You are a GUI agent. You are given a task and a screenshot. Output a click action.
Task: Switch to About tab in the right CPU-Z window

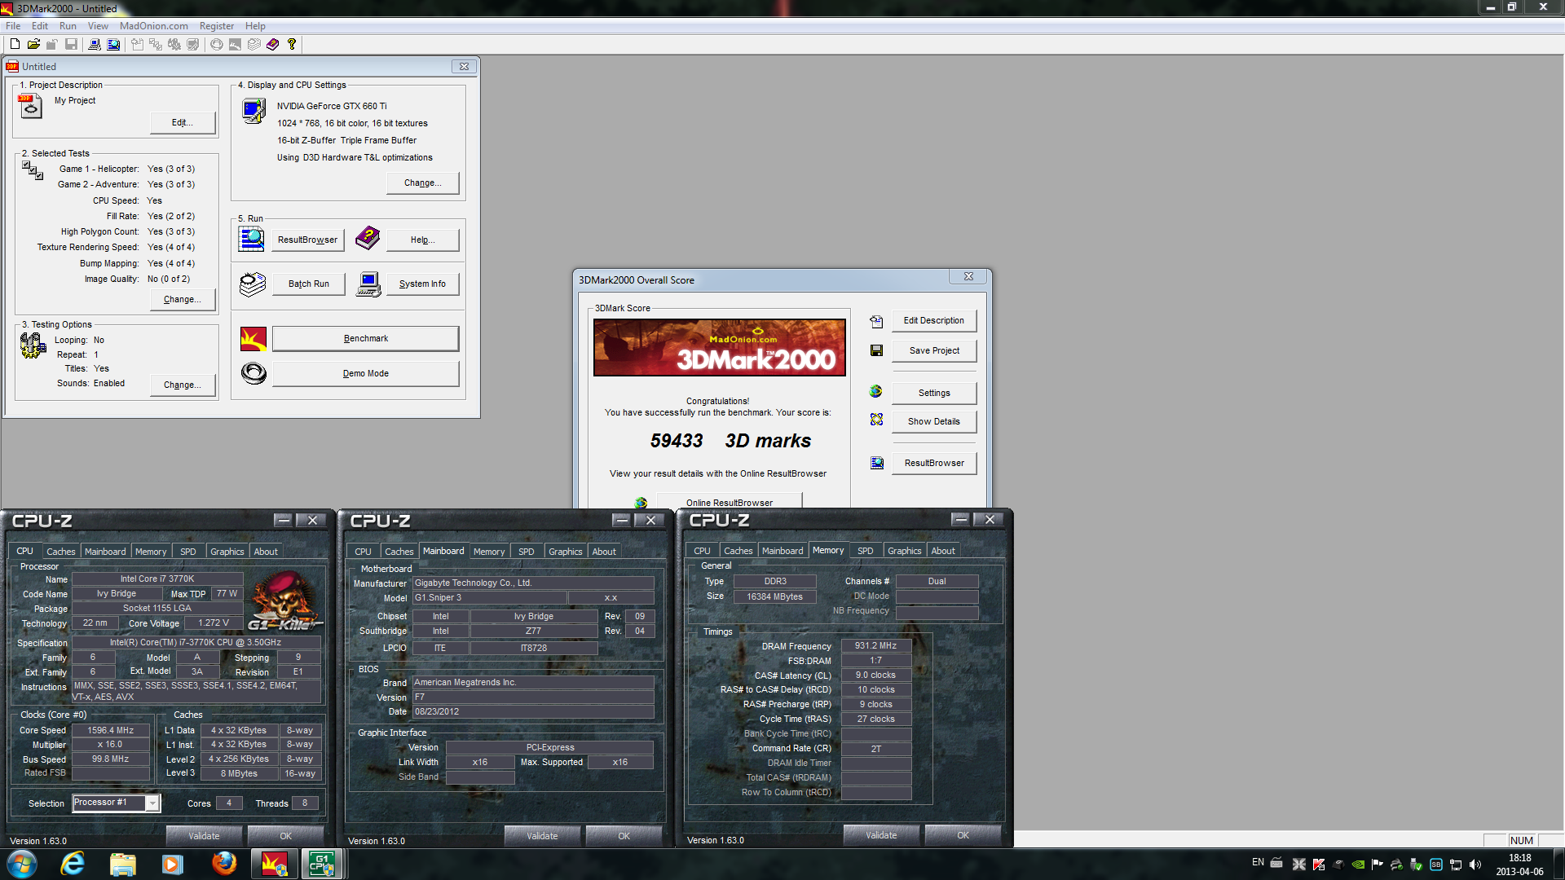click(943, 551)
